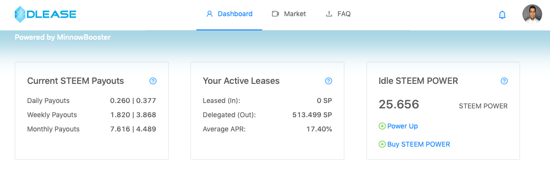
Task: Click plus icon next to Buy STEEM POWER
Action: [382, 144]
